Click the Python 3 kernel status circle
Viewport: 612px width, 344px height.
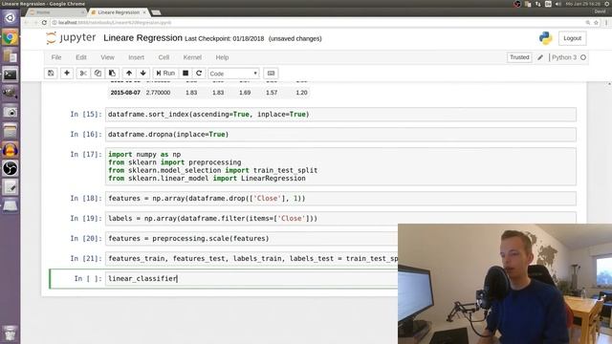point(583,57)
